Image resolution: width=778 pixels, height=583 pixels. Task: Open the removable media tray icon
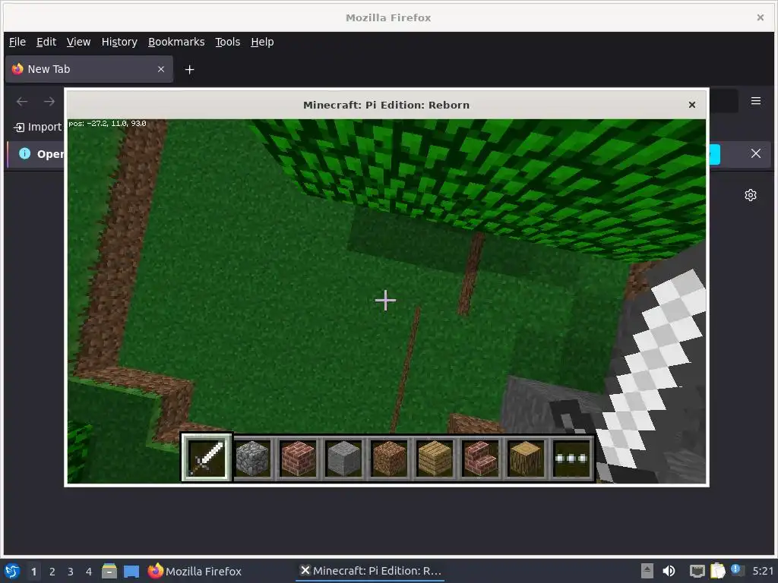(647, 571)
